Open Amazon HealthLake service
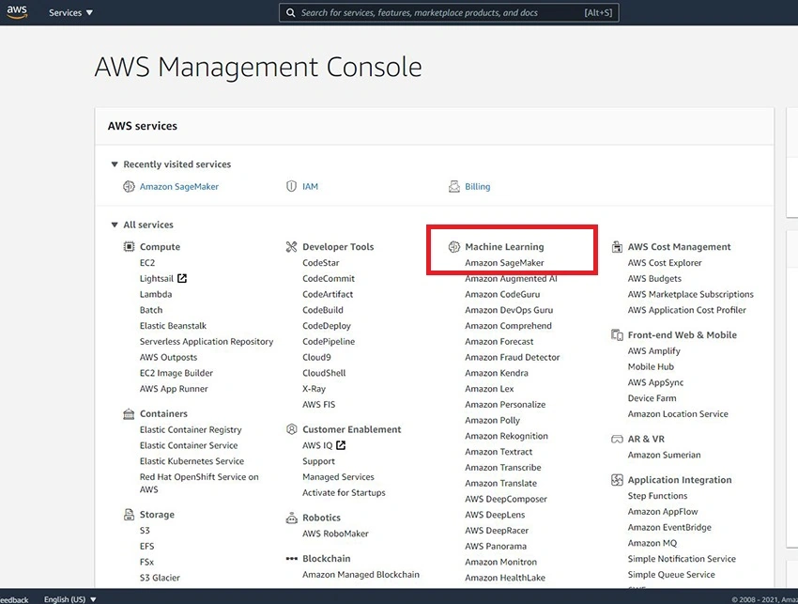The width and height of the screenshot is (798, 604). 505,578
